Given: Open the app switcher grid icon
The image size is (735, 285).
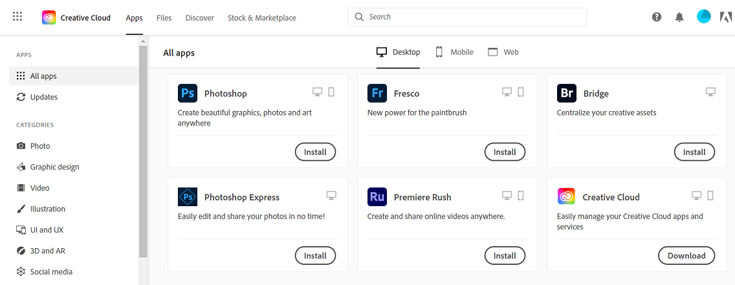Looking at the screenshot, I should click(x=17, y=17).
